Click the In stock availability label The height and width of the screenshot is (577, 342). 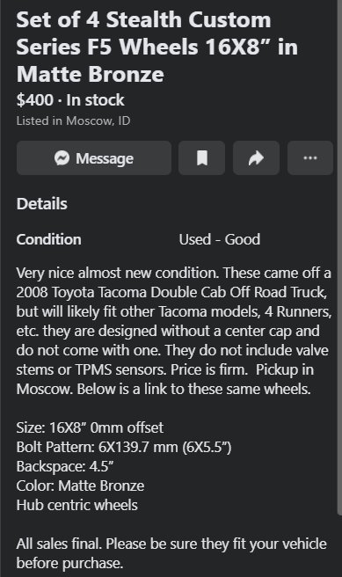[95, 100]
